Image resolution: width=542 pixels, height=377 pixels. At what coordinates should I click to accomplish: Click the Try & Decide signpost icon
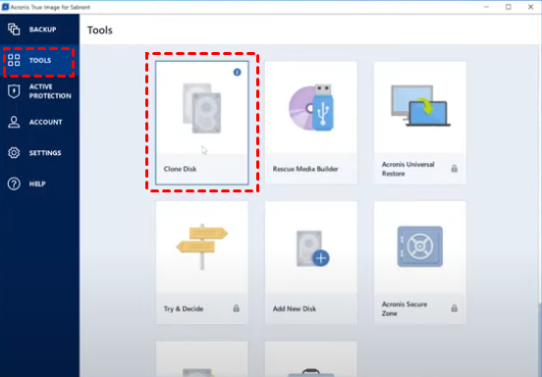click(x=202, y=246)
